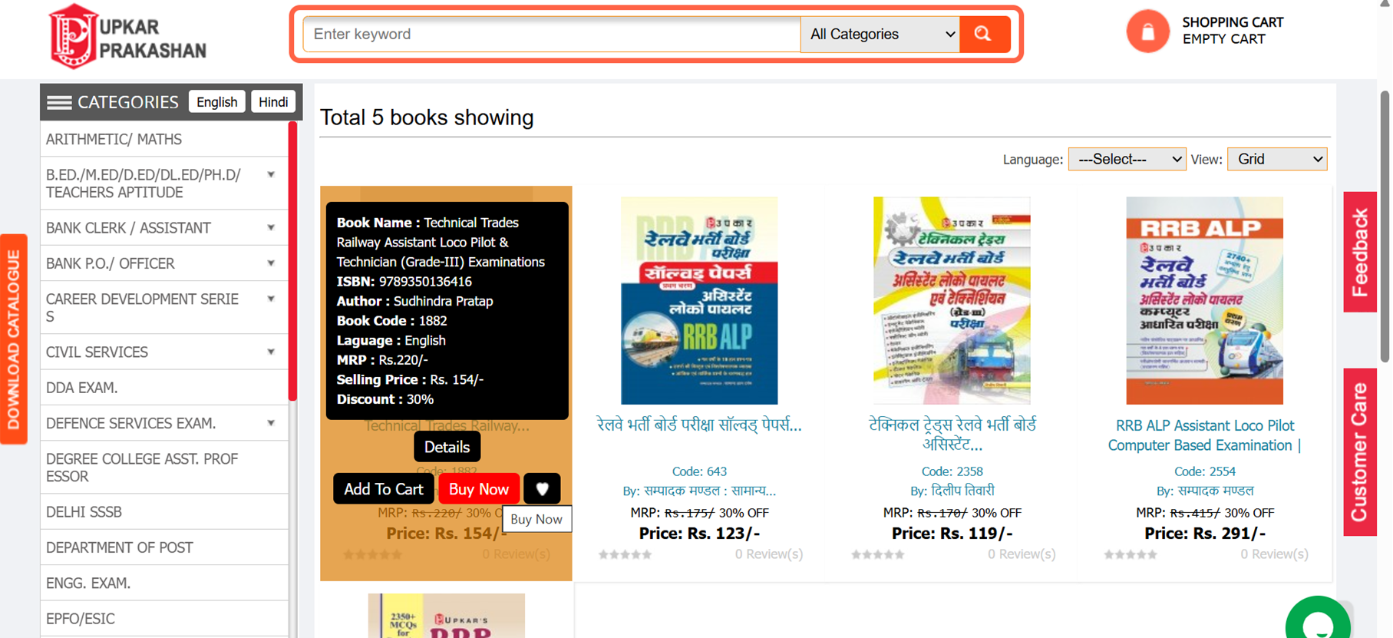Screen dimensions: 1393x638
Task: Open EPFO/ESIC category
Action: (x=164, y=619)
